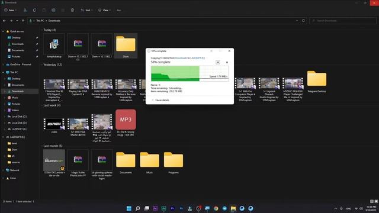Open the View dropdown

(104, 10)
